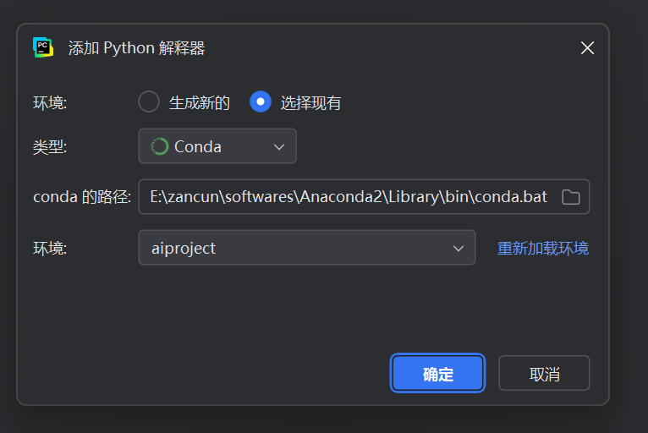648x433 pixels.
Task: Click the 环境: label beside aiproject
Action: point(50,249)
